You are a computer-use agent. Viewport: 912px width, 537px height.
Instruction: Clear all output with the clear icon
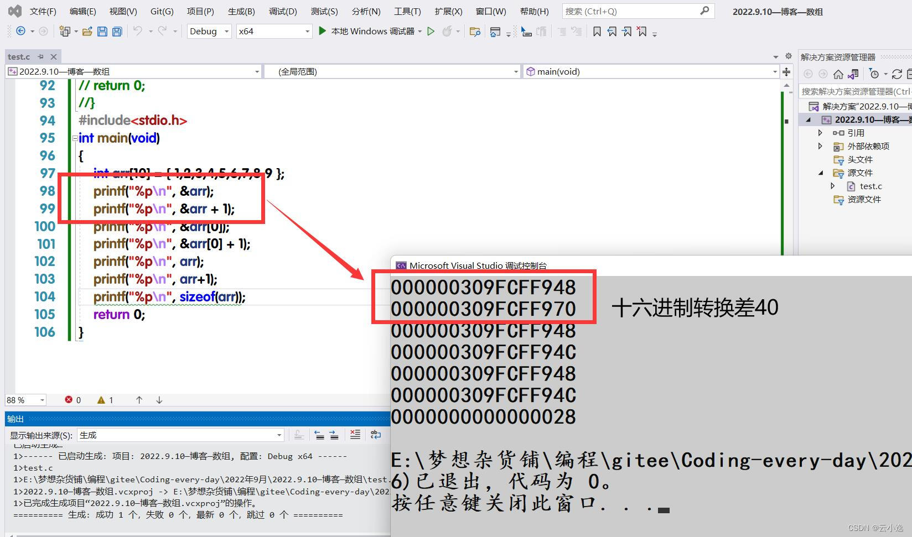[355, 435]
